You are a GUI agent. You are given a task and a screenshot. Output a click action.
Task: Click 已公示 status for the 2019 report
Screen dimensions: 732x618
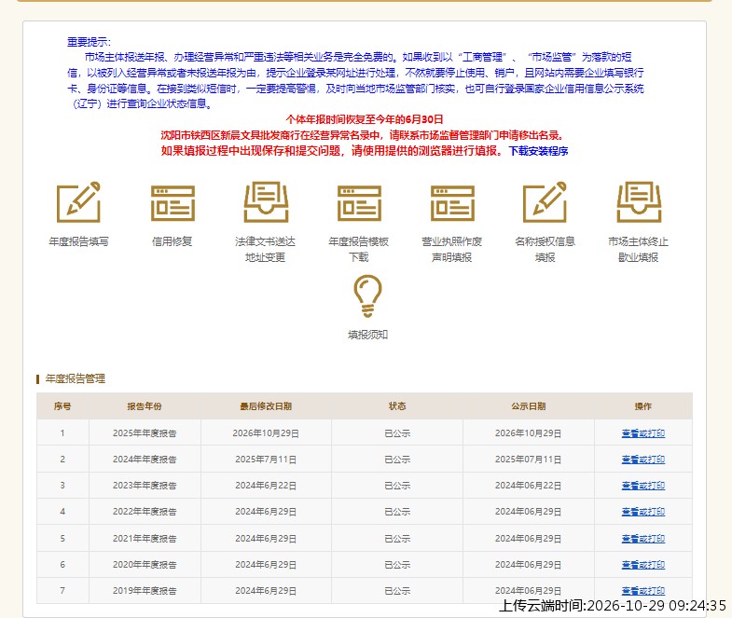click(x=397, y=590)
